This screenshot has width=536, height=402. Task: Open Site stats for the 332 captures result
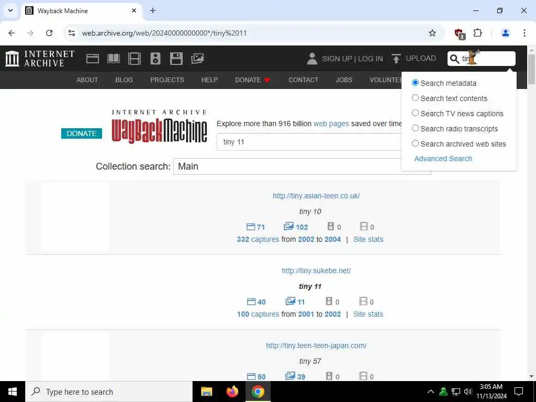pos(368,239)
